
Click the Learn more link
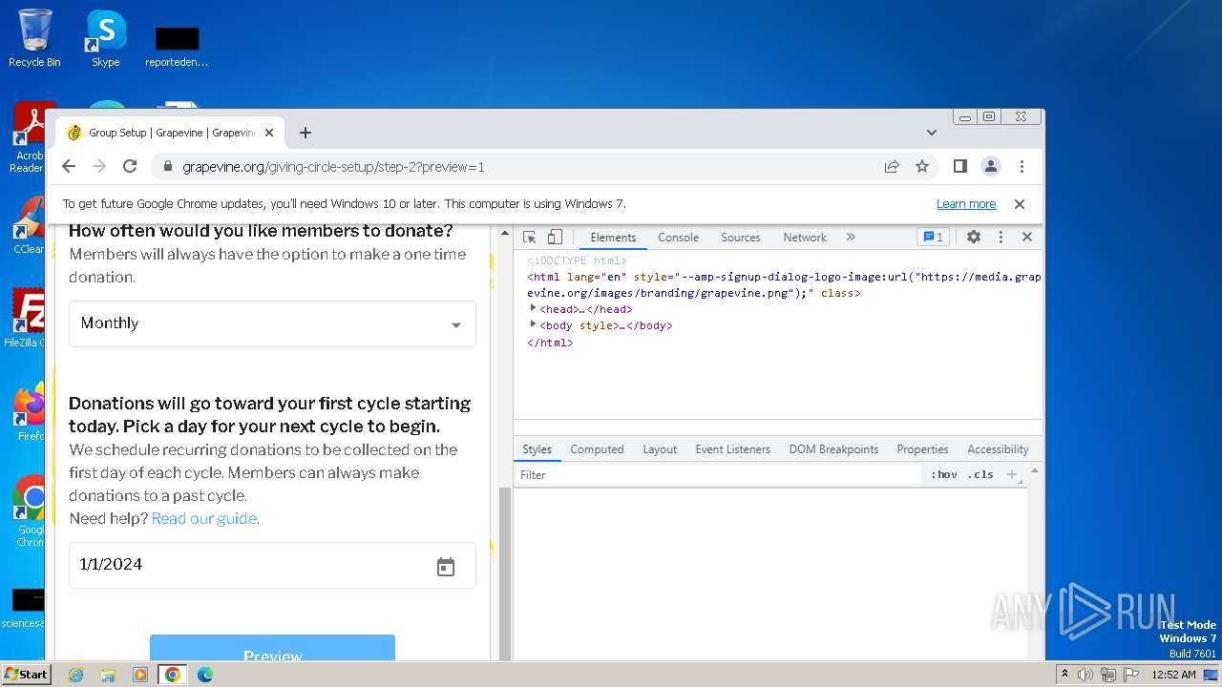[966, 204]
